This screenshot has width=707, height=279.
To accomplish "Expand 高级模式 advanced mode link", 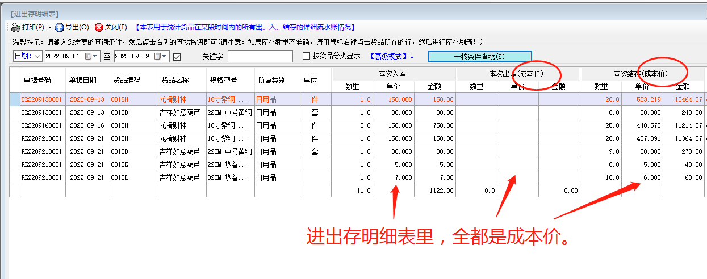I will [391, 56].
